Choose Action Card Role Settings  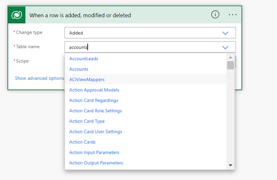click(x=145, y=111)
